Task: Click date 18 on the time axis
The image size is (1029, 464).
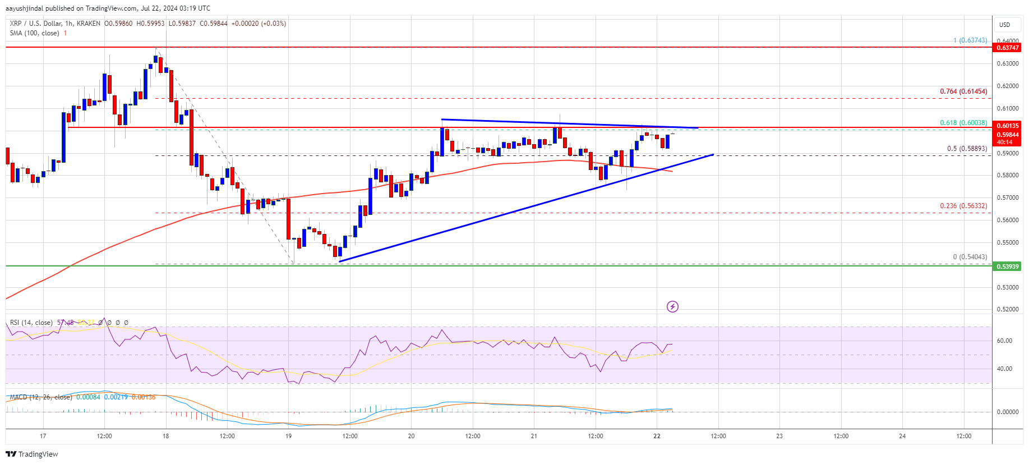Action: 166,436
